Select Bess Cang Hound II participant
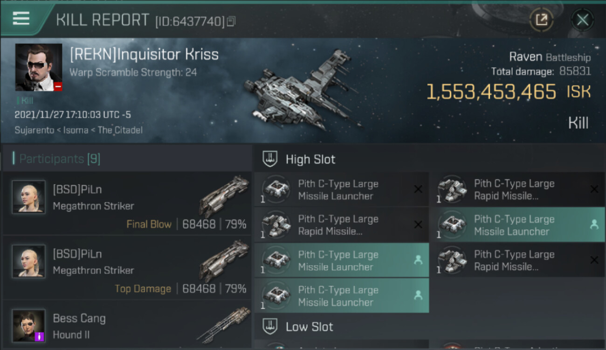606x350 pixels. point(127,325)
